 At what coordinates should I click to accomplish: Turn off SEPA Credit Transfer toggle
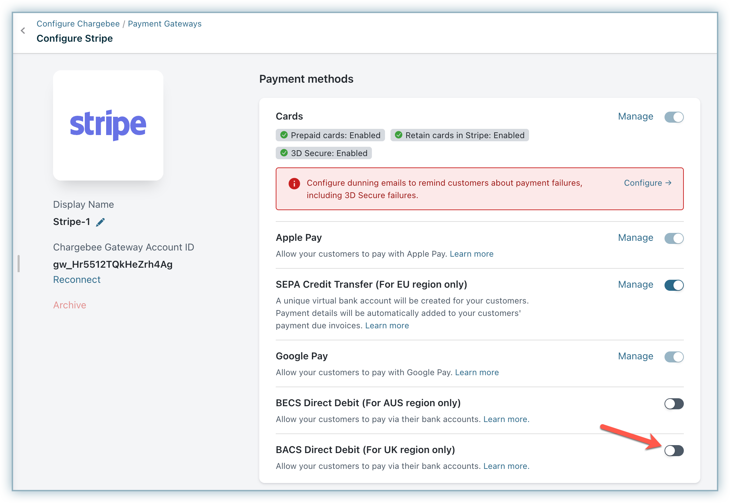pyautogui.click(x=674, y=285)
